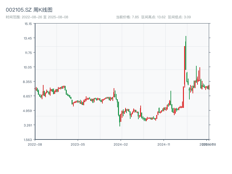Click the 3.261 y-axis price label
The height and width of the screenshot is (174, 232).
click(x=28, y=125)
